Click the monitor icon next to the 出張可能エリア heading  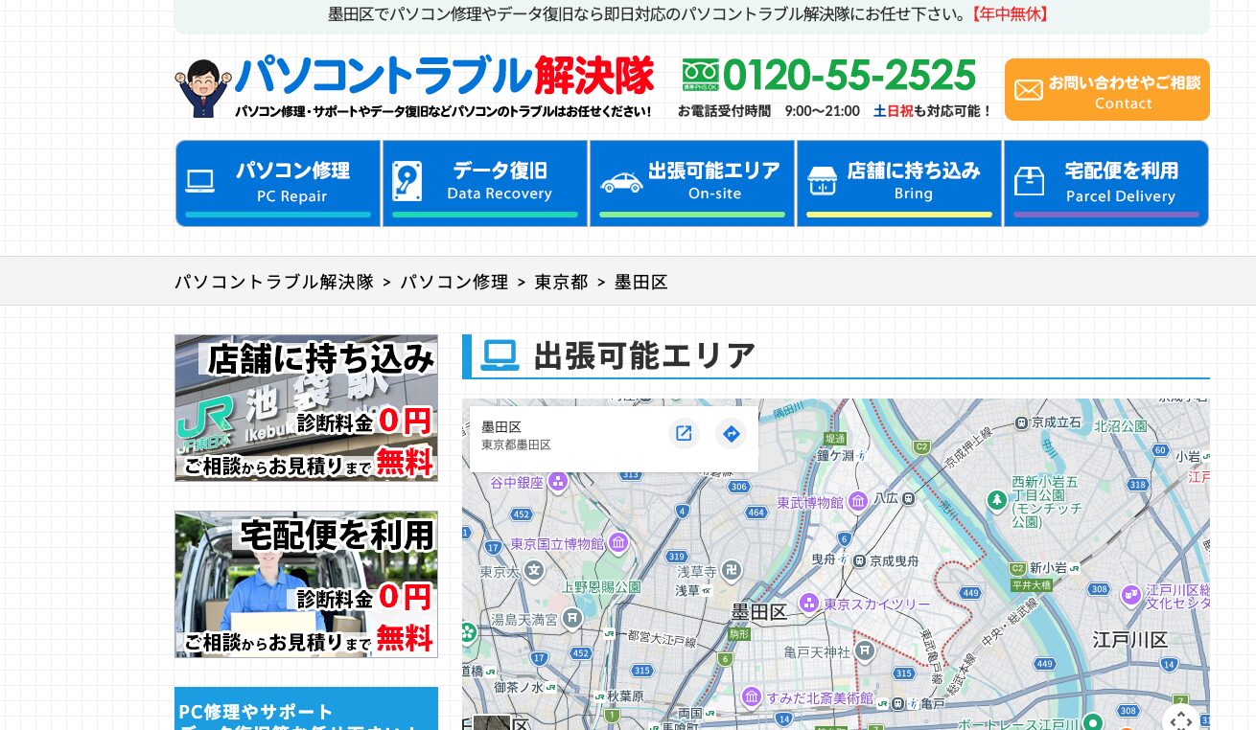(x=499, y=354)
